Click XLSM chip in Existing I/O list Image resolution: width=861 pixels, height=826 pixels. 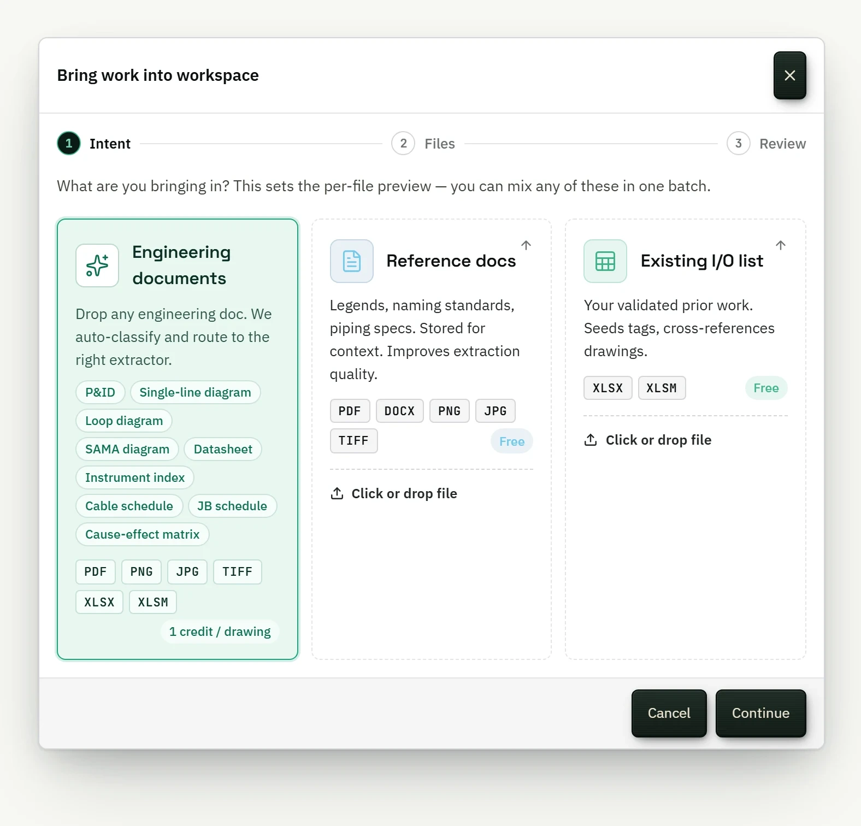pos(662,388)
